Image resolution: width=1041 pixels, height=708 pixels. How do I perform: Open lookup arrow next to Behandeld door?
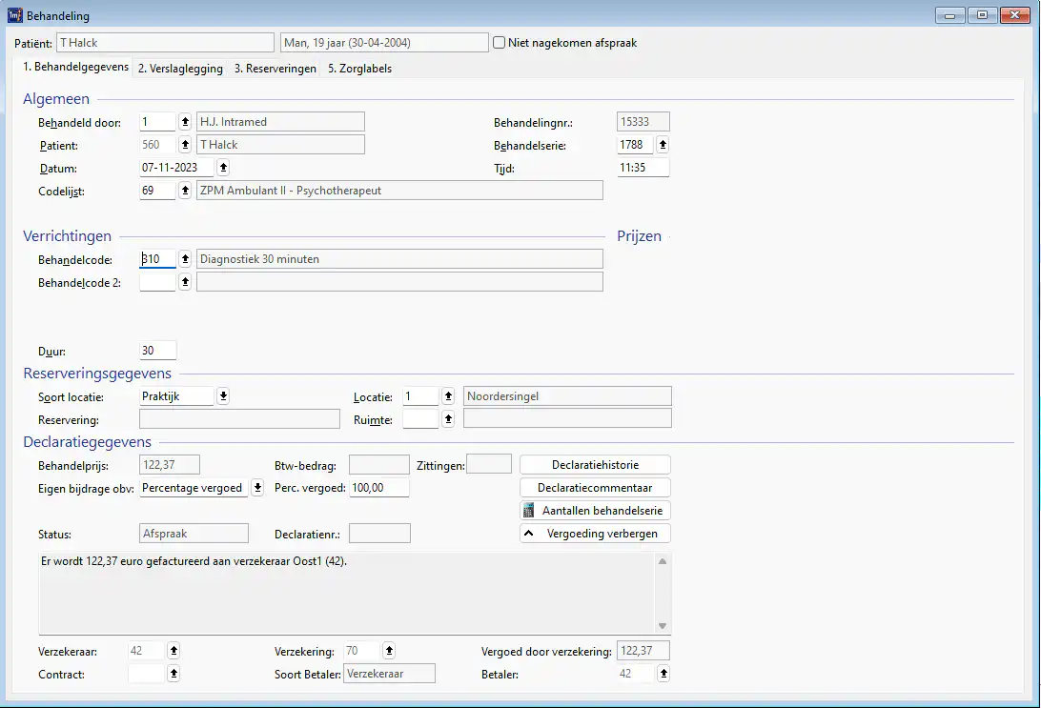click(x=185, y=122)
